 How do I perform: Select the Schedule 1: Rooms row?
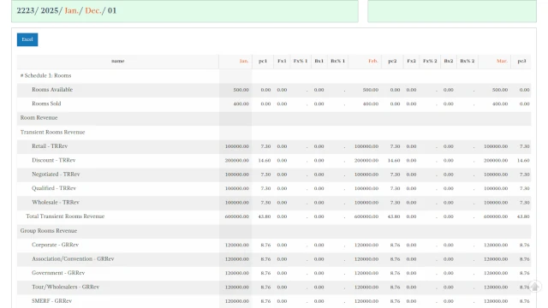[x=274, y=76]
